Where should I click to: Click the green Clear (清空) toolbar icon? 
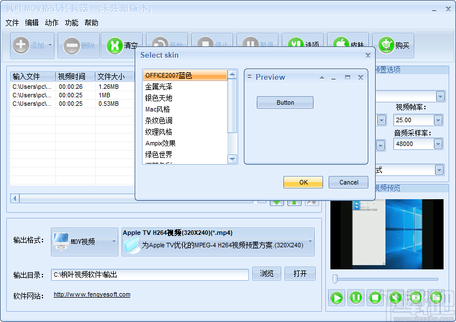[115, 45]
